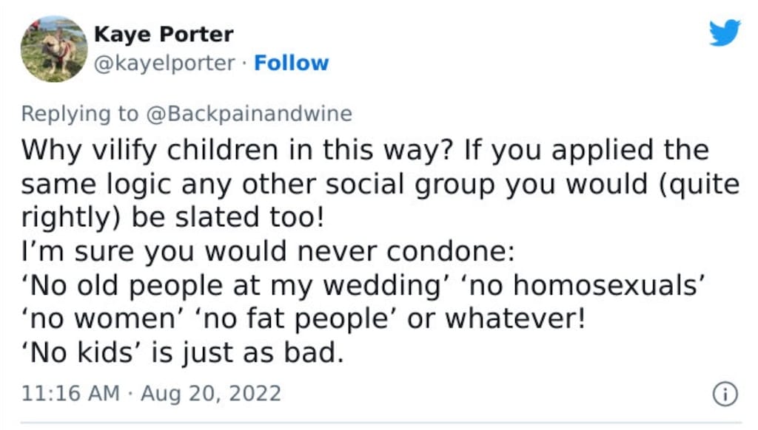Image resolution: width=758 pixels, height=430 pixels.
Task: Click the phrase 'No old people at my wedding'
Action: click(x=237, y=284)
